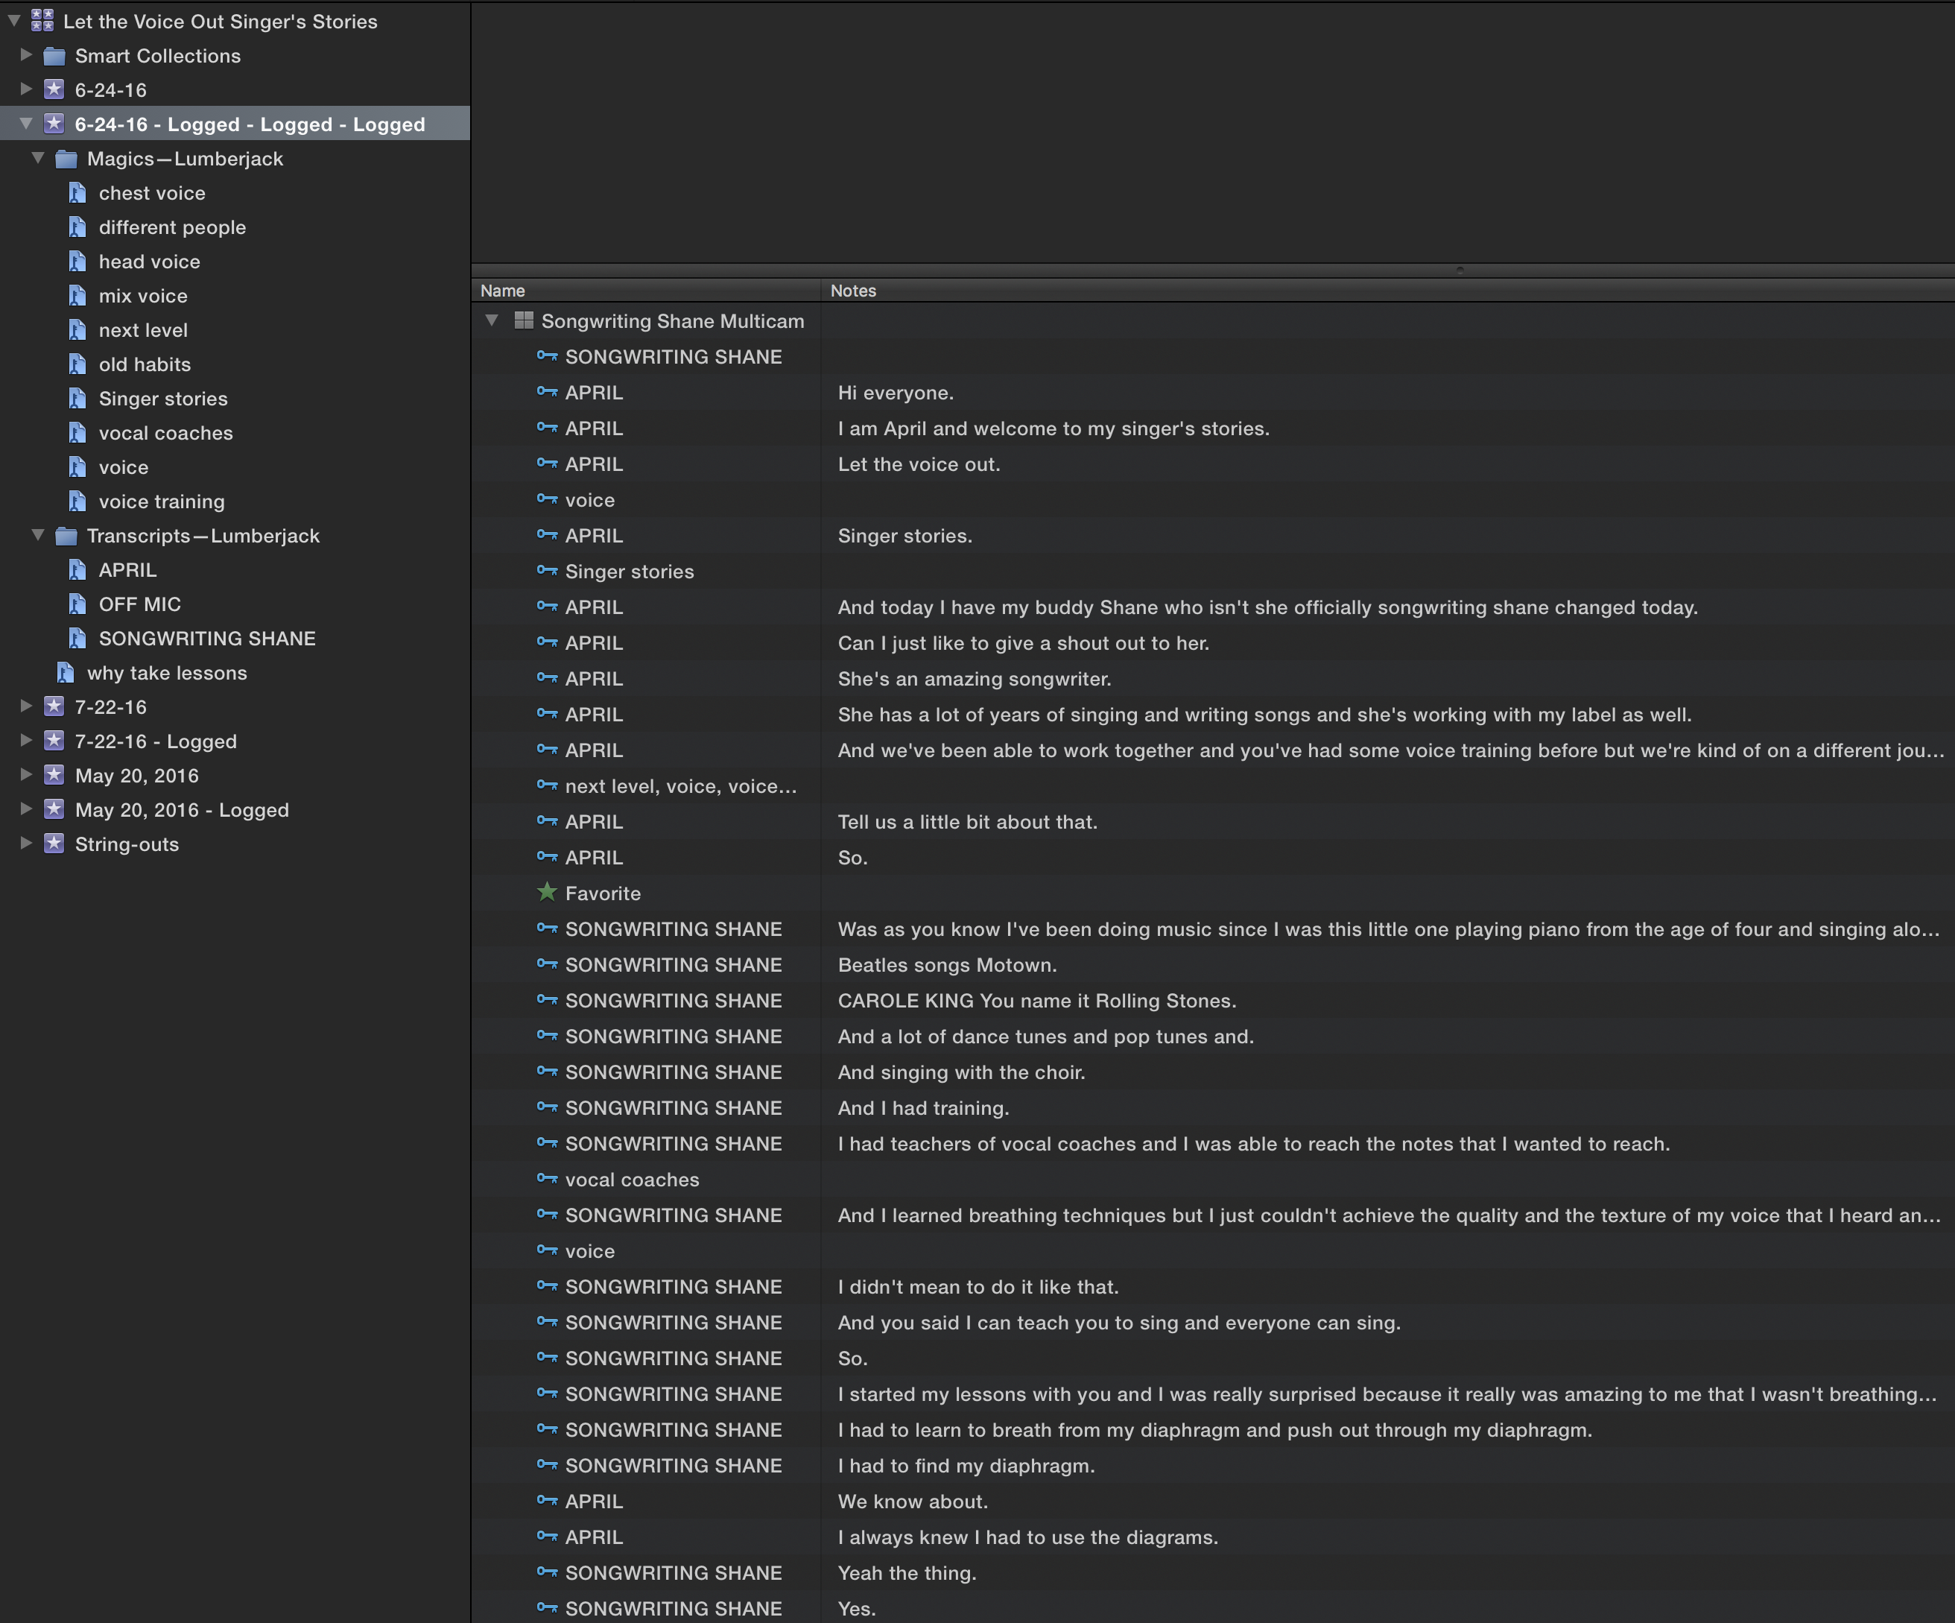Select the 'Let the voice out.' row
The height and width of the screenshot is (1623, 1955).
[x=1213, y=465]
